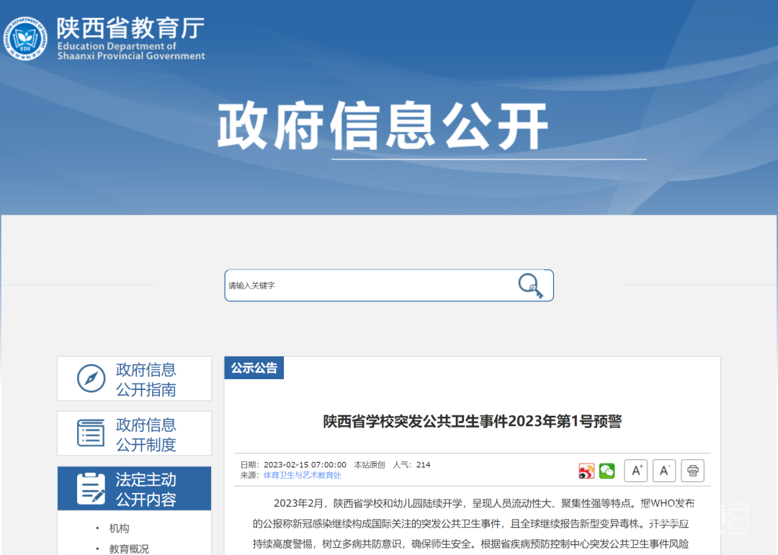
Task: Open the 政府信息公开制度 menu item
Action: 146,434
